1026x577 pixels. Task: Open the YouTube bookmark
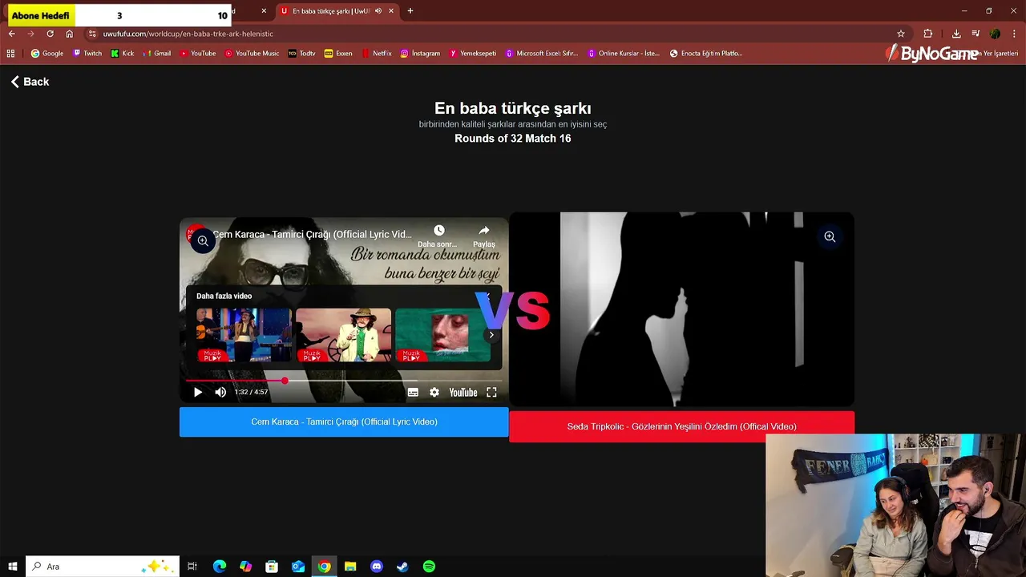point(198,54)
